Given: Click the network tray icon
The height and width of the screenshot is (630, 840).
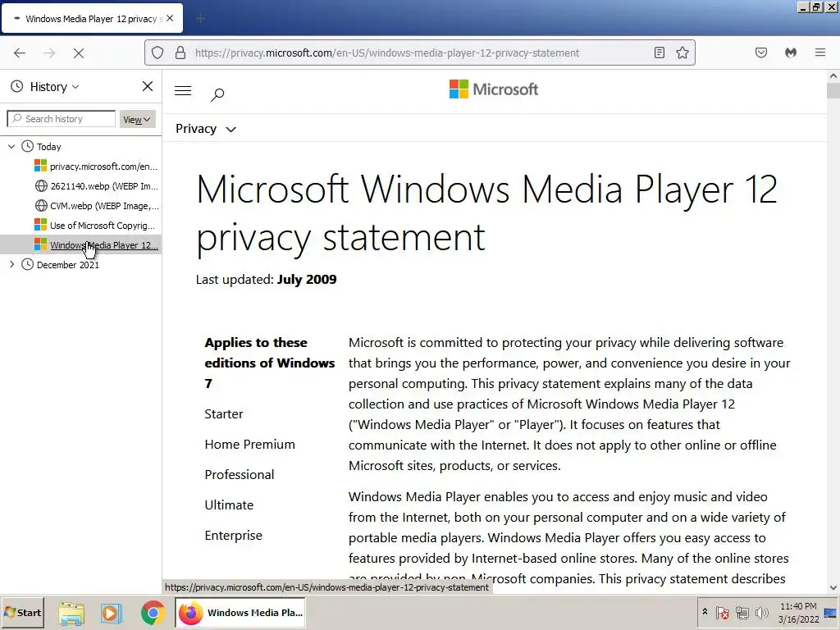Looking at the screenshot, I should (x=742, y=612).
